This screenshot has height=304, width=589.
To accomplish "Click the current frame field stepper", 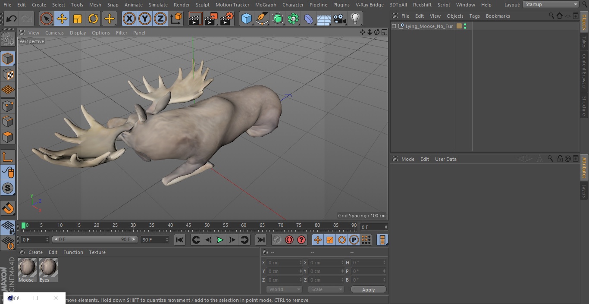I will point(386,227).
